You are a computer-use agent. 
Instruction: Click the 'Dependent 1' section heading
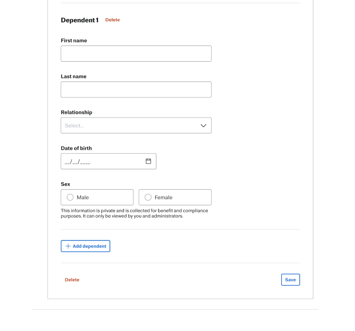coord(80,20)
